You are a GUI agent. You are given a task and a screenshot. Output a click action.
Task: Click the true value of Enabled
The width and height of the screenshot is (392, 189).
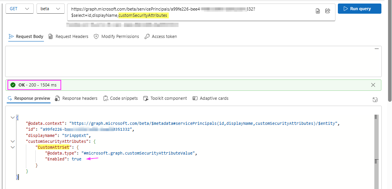[77, 159]
